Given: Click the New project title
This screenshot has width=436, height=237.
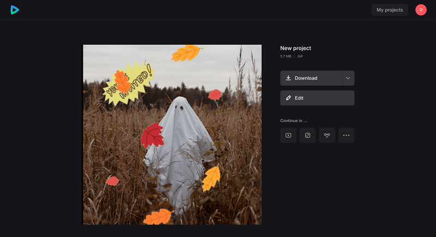Looking at the screenshot, I should [x=295, y=48].
